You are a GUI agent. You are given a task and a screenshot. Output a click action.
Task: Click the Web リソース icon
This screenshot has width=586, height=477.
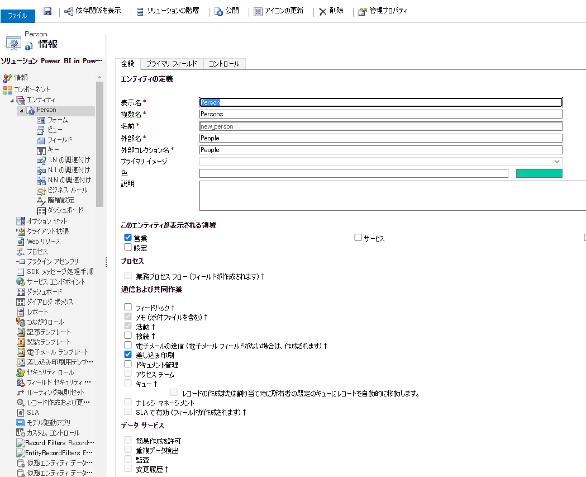coord(21,242)
